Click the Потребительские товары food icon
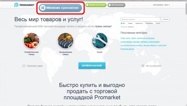 click(x=31, y=41)
